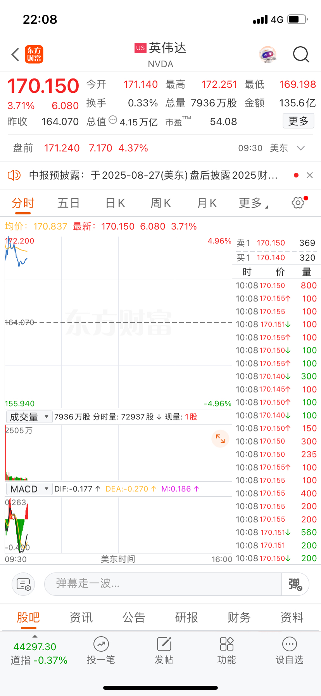
Task: Tap the info icon next to 总值
Action: [x=113, y=120]
